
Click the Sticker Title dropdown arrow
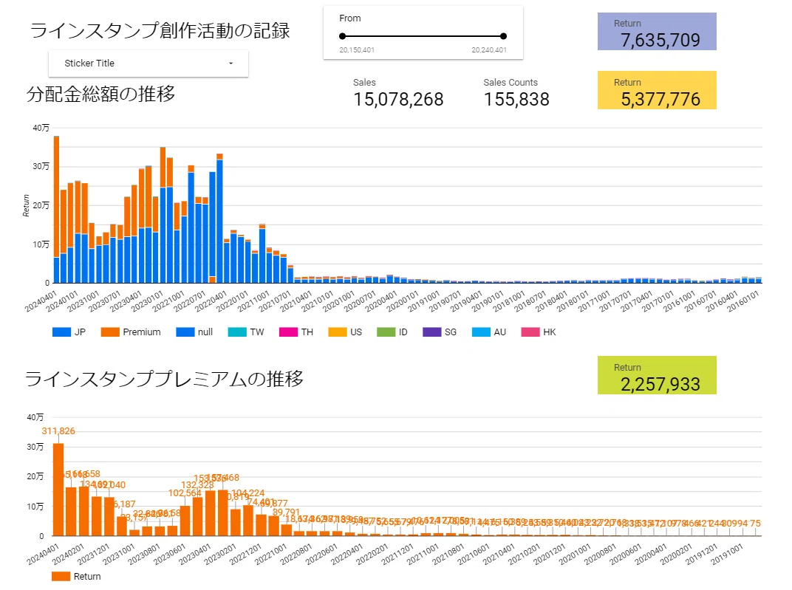click(231, 63)
